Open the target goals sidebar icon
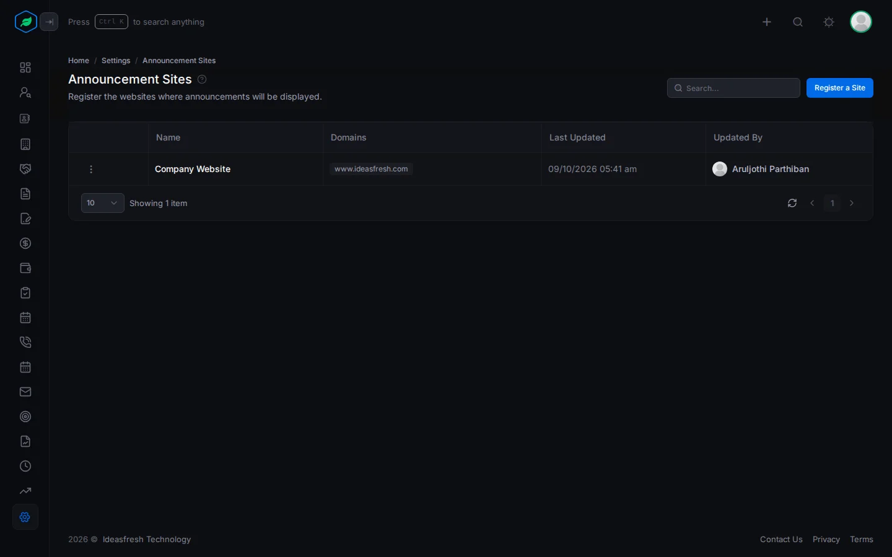 pos(25,417)
